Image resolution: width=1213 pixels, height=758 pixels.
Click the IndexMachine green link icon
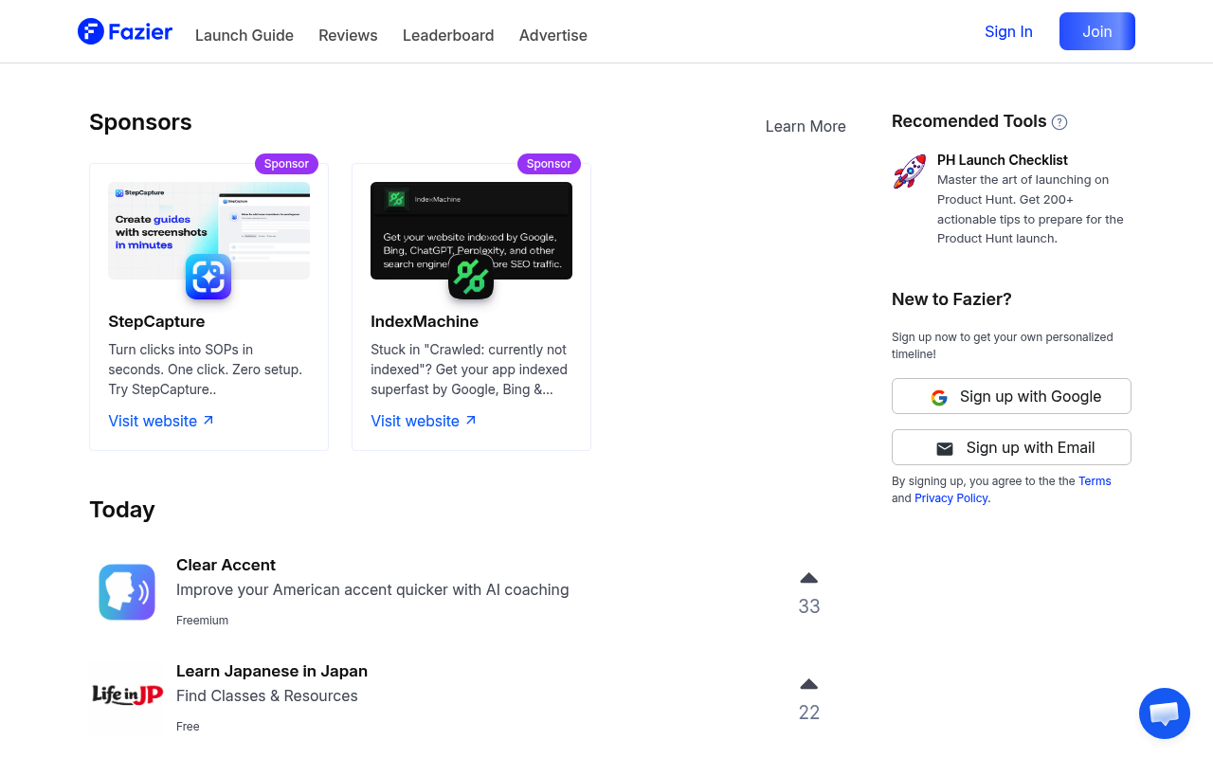471,277
